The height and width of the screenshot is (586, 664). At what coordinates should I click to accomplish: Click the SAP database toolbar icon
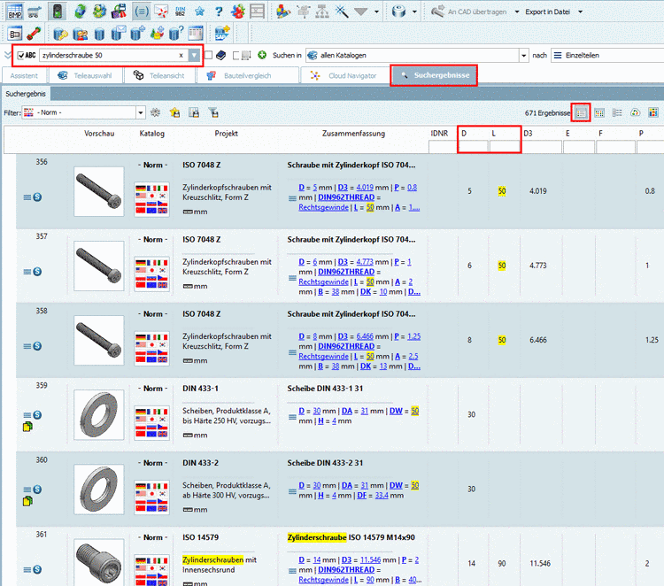pos(222,33)
